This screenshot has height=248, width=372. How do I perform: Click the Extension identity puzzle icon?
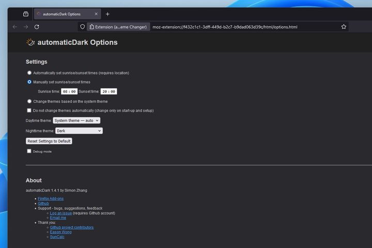(x=91, y=27)
